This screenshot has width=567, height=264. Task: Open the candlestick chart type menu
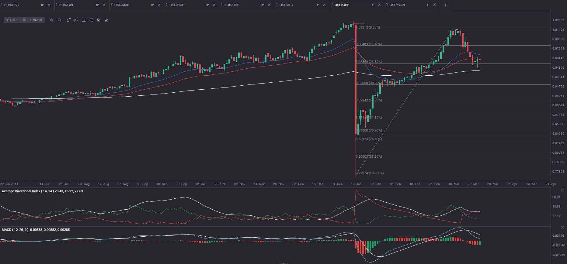pyautogui.click(x=76, y=20)
